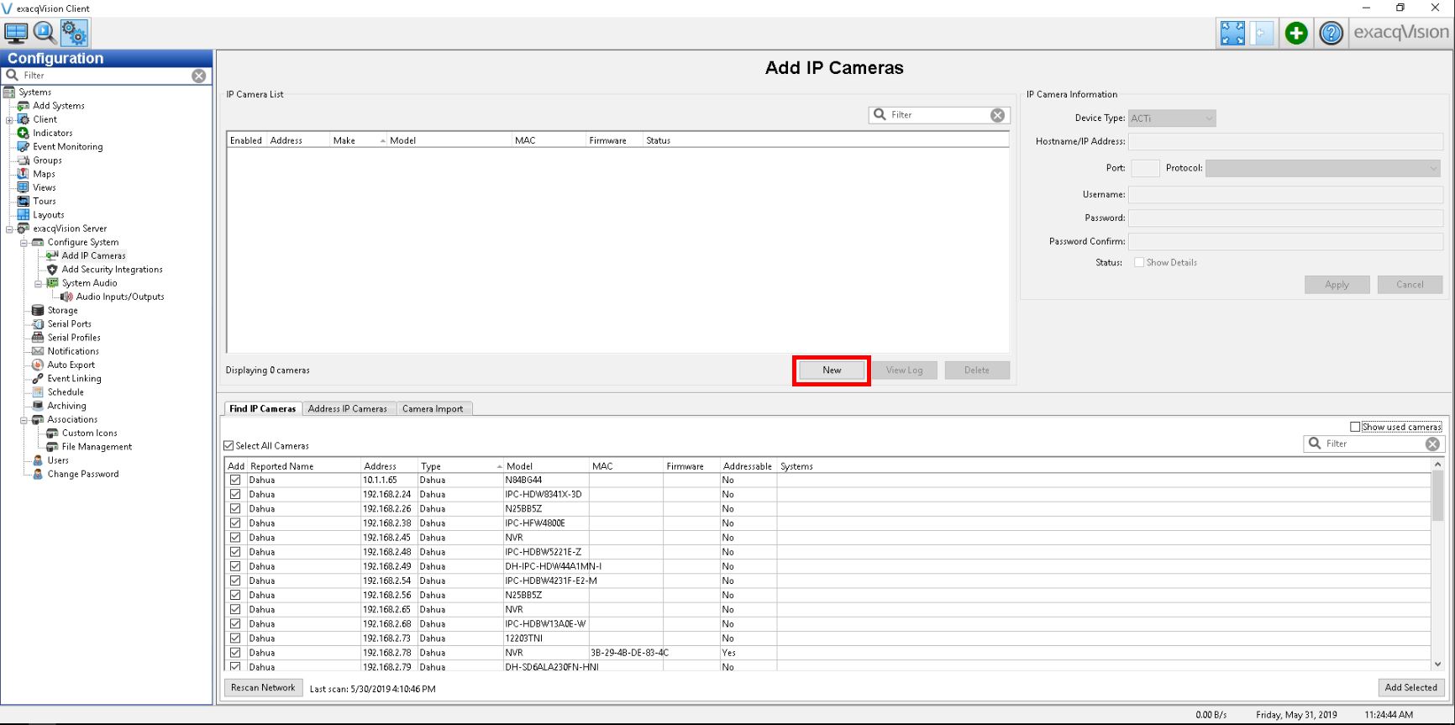Select Views in the tree
The height and width of the screenshot is (725, 1455).
(x=44, y=187)
